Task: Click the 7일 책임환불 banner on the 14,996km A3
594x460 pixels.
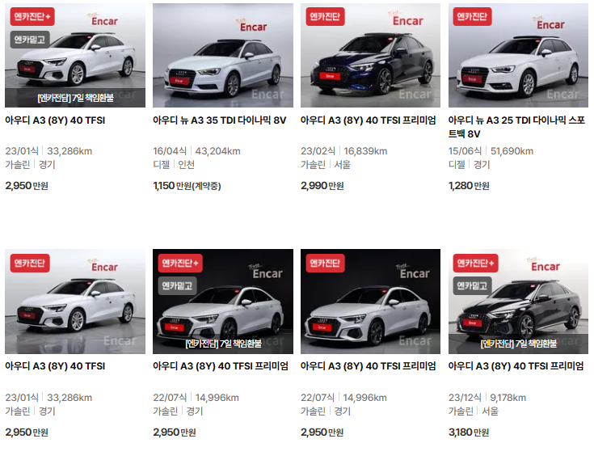Action: [223, 344]
